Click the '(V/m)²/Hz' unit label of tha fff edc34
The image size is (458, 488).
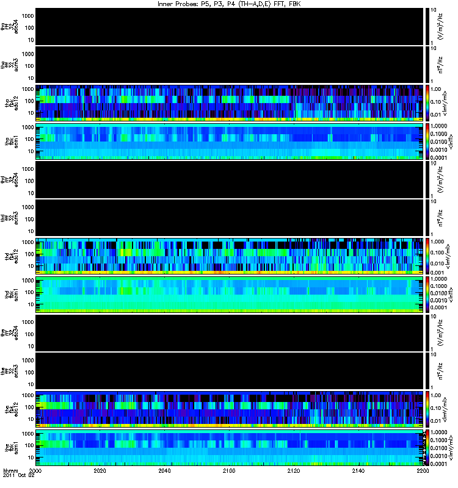click(x=441, y=26)
